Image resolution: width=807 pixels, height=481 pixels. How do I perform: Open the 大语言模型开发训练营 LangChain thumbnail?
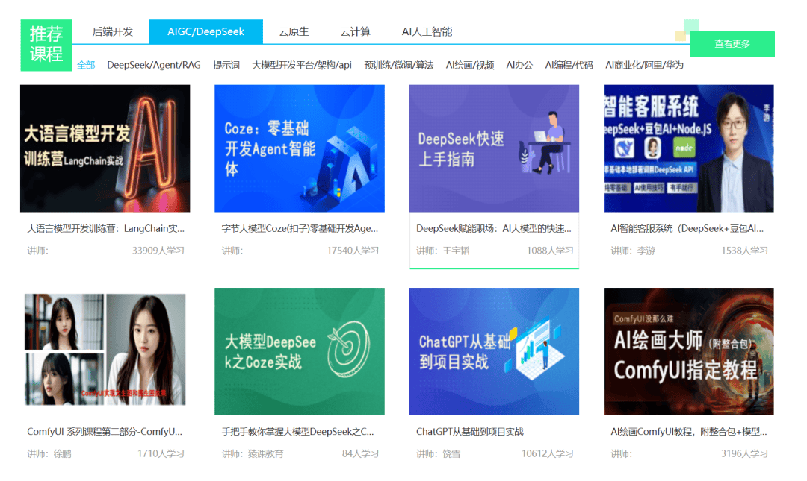pos(105,148)
